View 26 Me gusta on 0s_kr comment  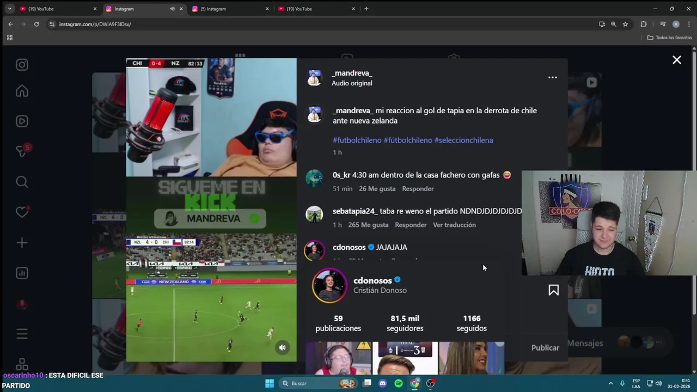pyautogui.click(x=377, y=188)
